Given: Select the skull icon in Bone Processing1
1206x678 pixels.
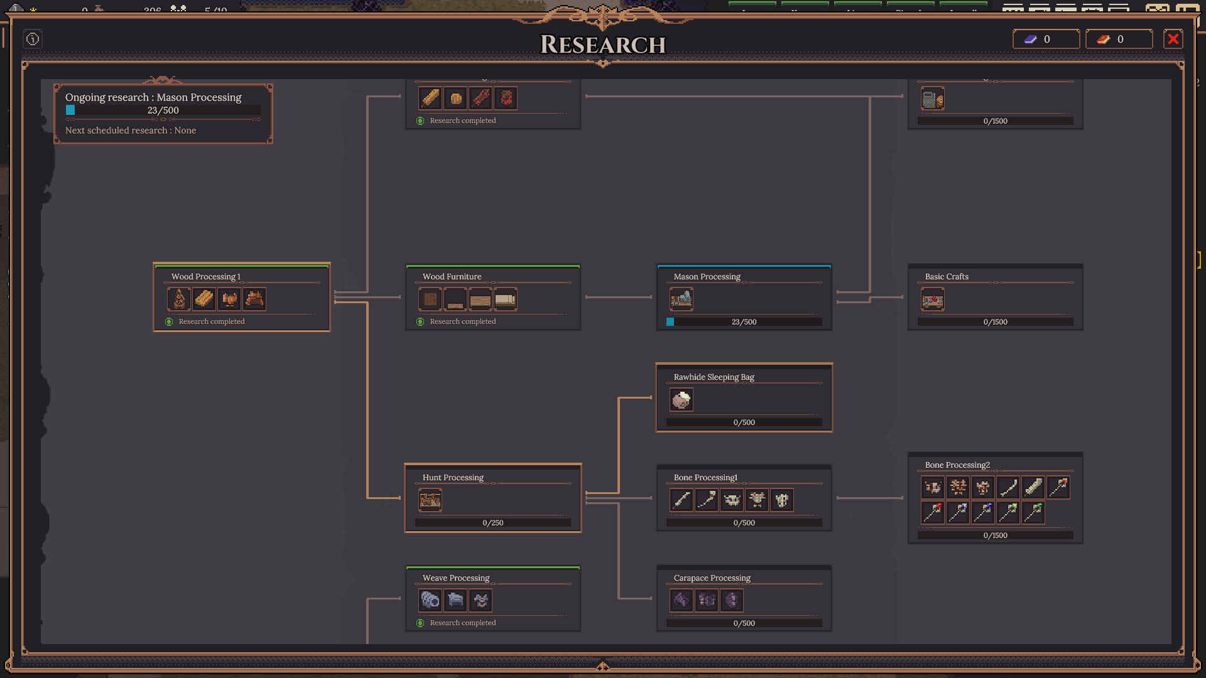Looking at the screenshot, I should click(731, 500).
